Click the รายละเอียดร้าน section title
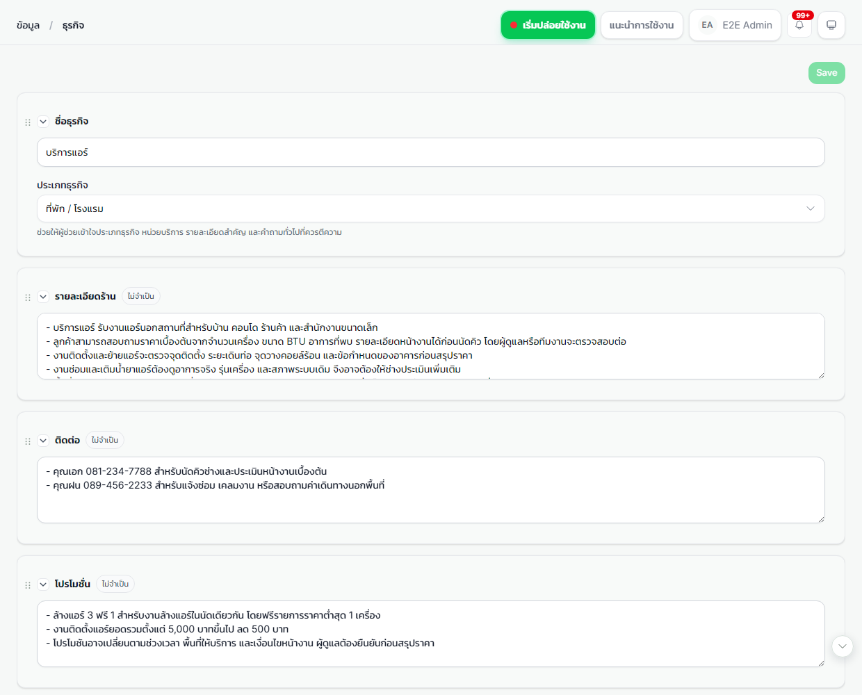This screenshot has width=862, height=695. pyautogui.click(x=86, y=297)
